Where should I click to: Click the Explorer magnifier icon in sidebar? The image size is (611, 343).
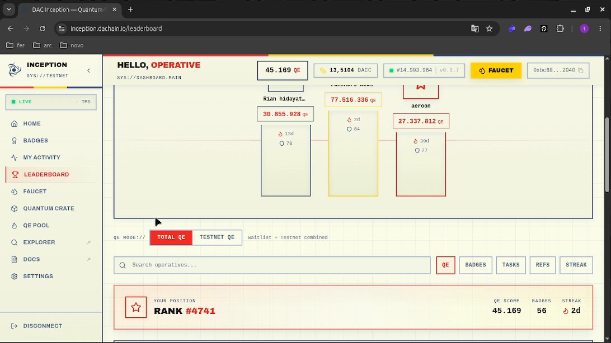point(15,242)
